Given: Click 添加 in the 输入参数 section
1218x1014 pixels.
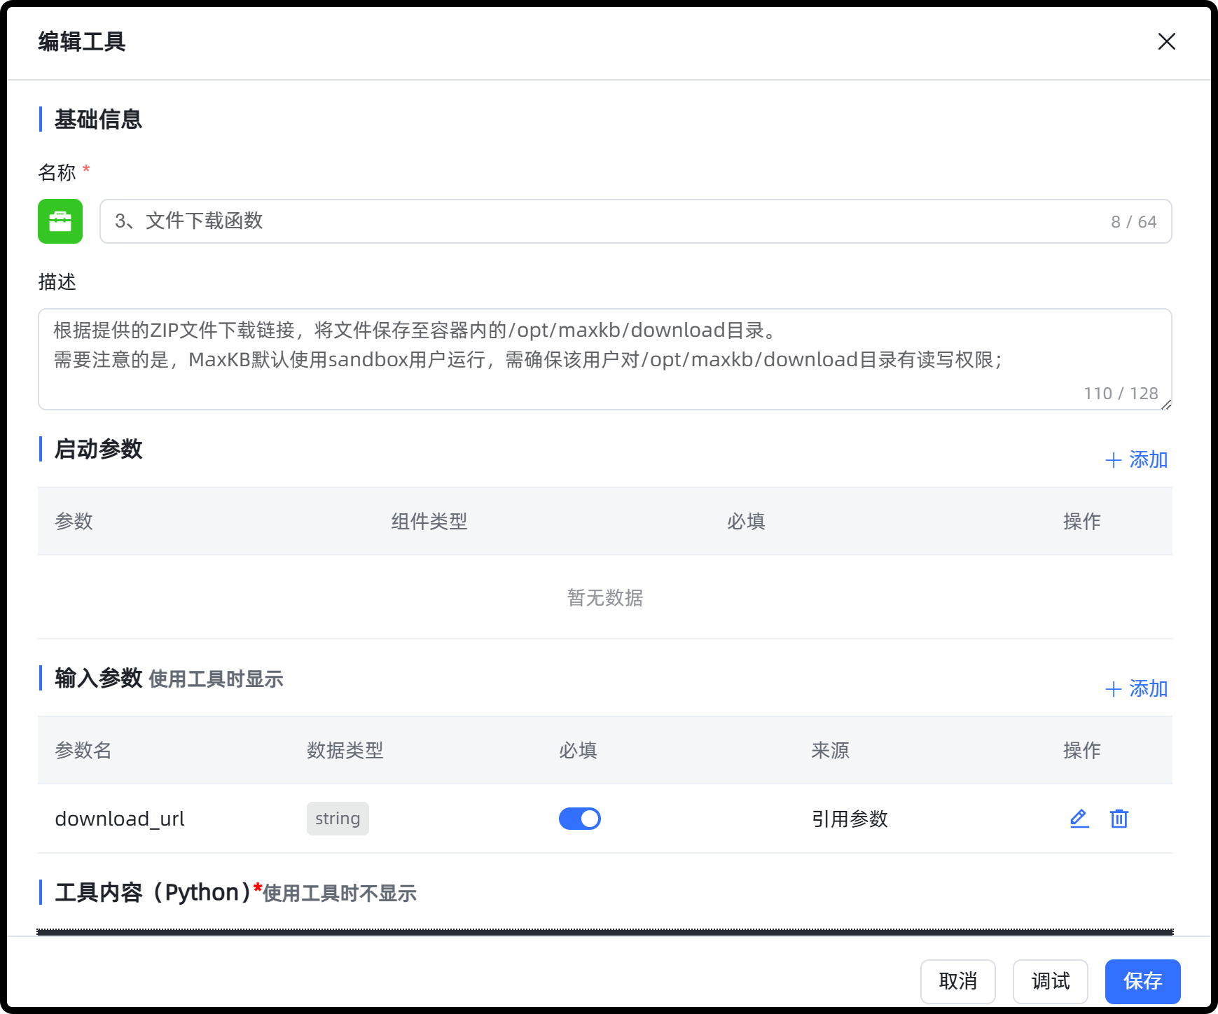Looking at the screenshot, I should click(1136, 689).
